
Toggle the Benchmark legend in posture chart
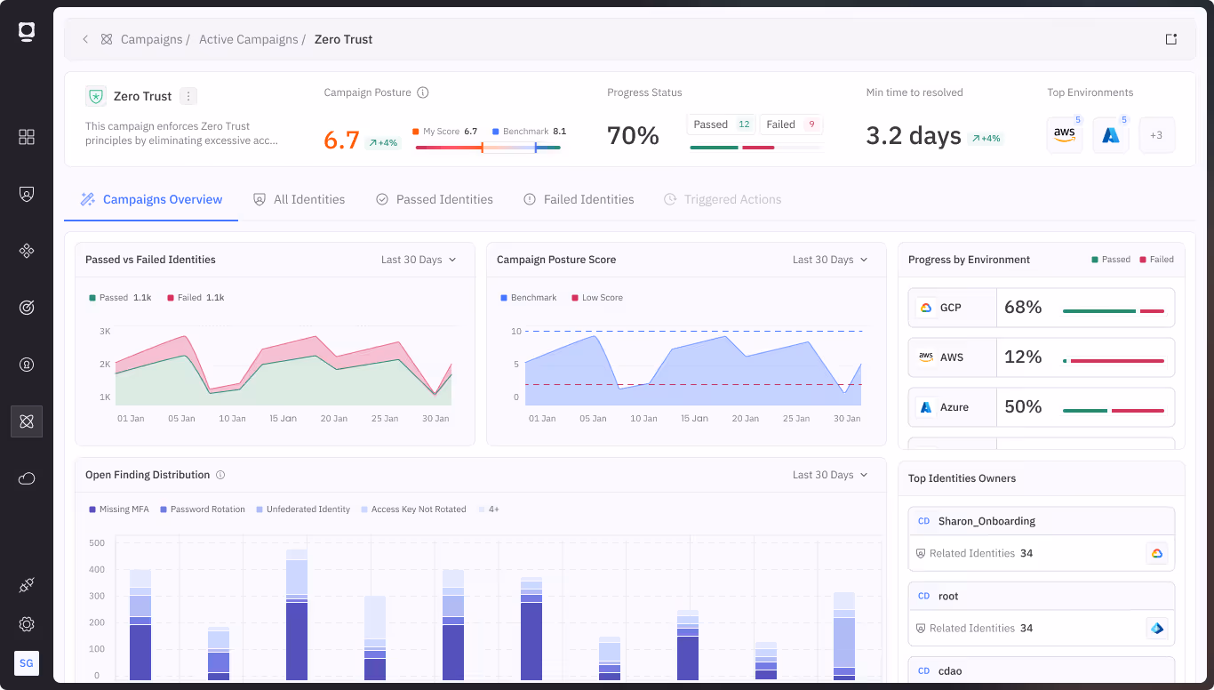[x=528, y=298]
